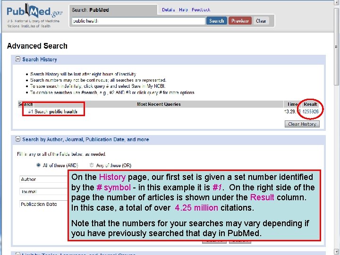The width and height of the screenshot is (340, 255).
Task: Click the scrollbar up arrow
Action: pos(336,3)
